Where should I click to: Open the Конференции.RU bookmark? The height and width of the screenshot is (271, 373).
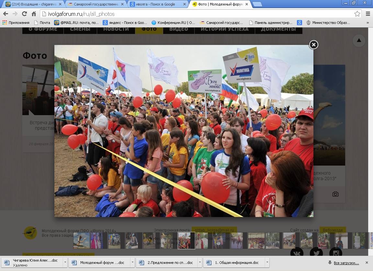[x=173, y=23]
